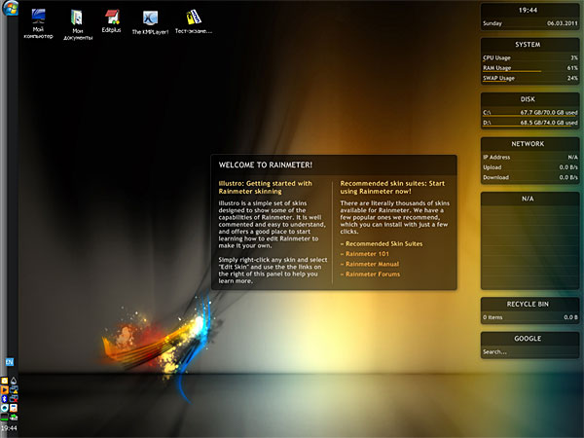
Task: Click the Recommended skin suites heading
Action: coord(392,187)
